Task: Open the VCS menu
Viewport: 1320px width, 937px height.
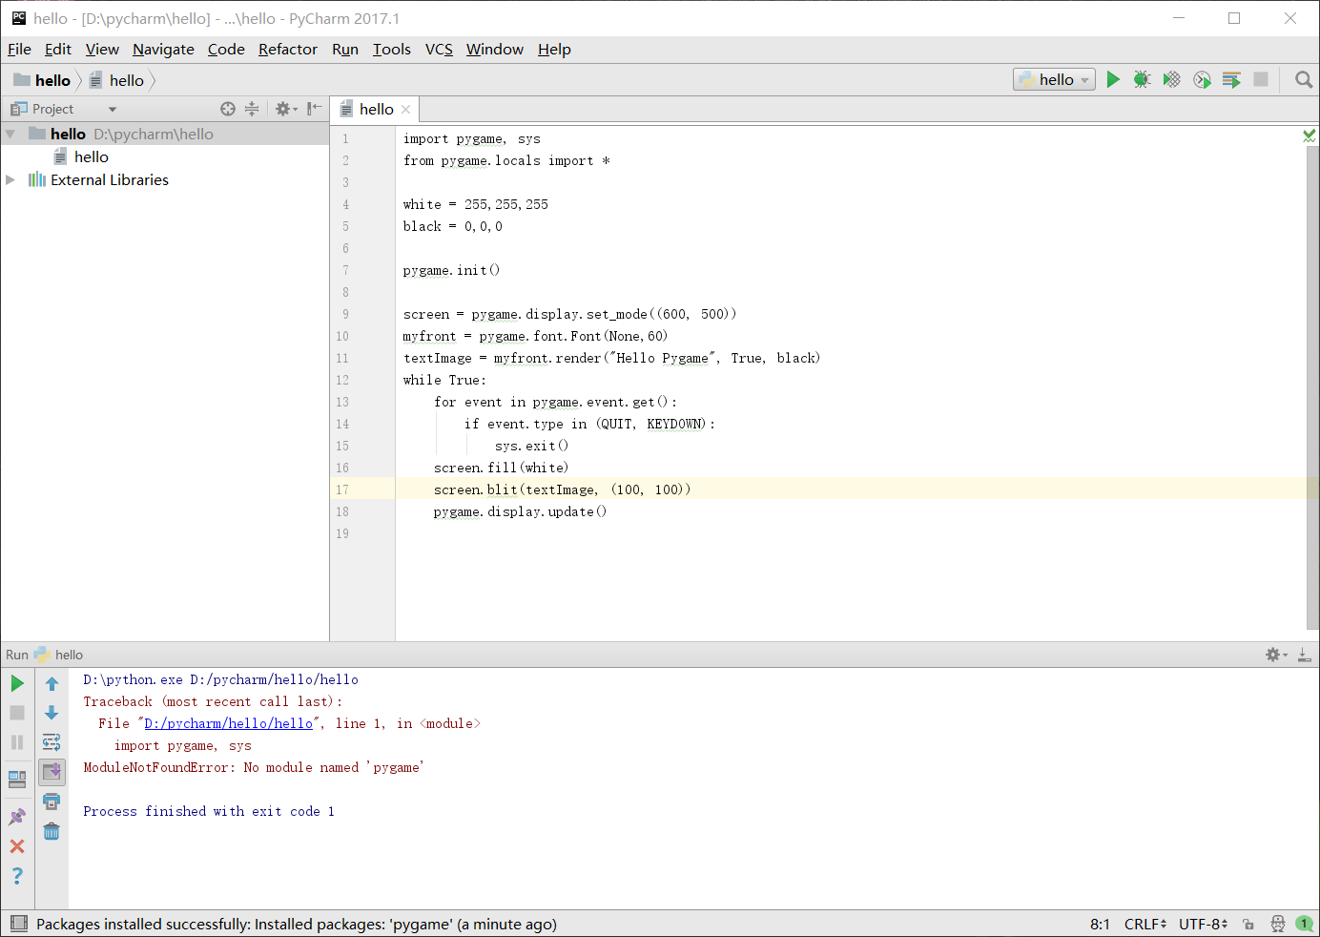Action: click(x=439, y=50)
